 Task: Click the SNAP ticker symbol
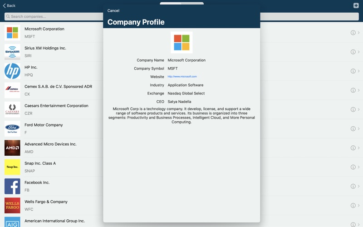click(x=30, y=171)
